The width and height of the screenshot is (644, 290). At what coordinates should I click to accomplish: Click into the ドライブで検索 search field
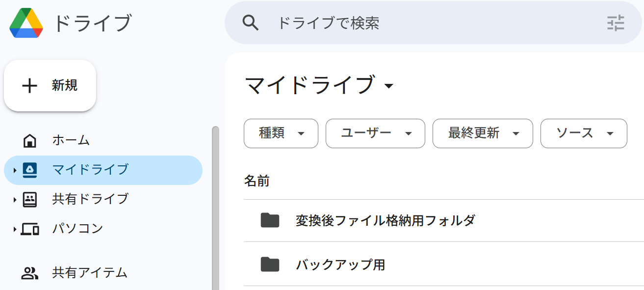point(434,23)
